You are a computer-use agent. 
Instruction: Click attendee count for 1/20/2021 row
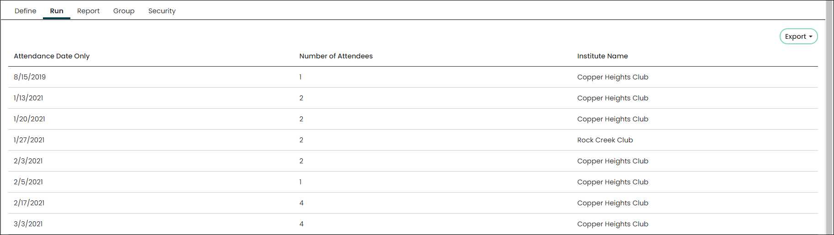[301, 119]
